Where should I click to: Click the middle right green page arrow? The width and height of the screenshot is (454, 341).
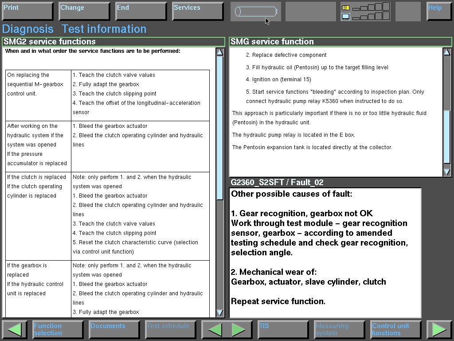pyautogui.click(x=239, y=329)
